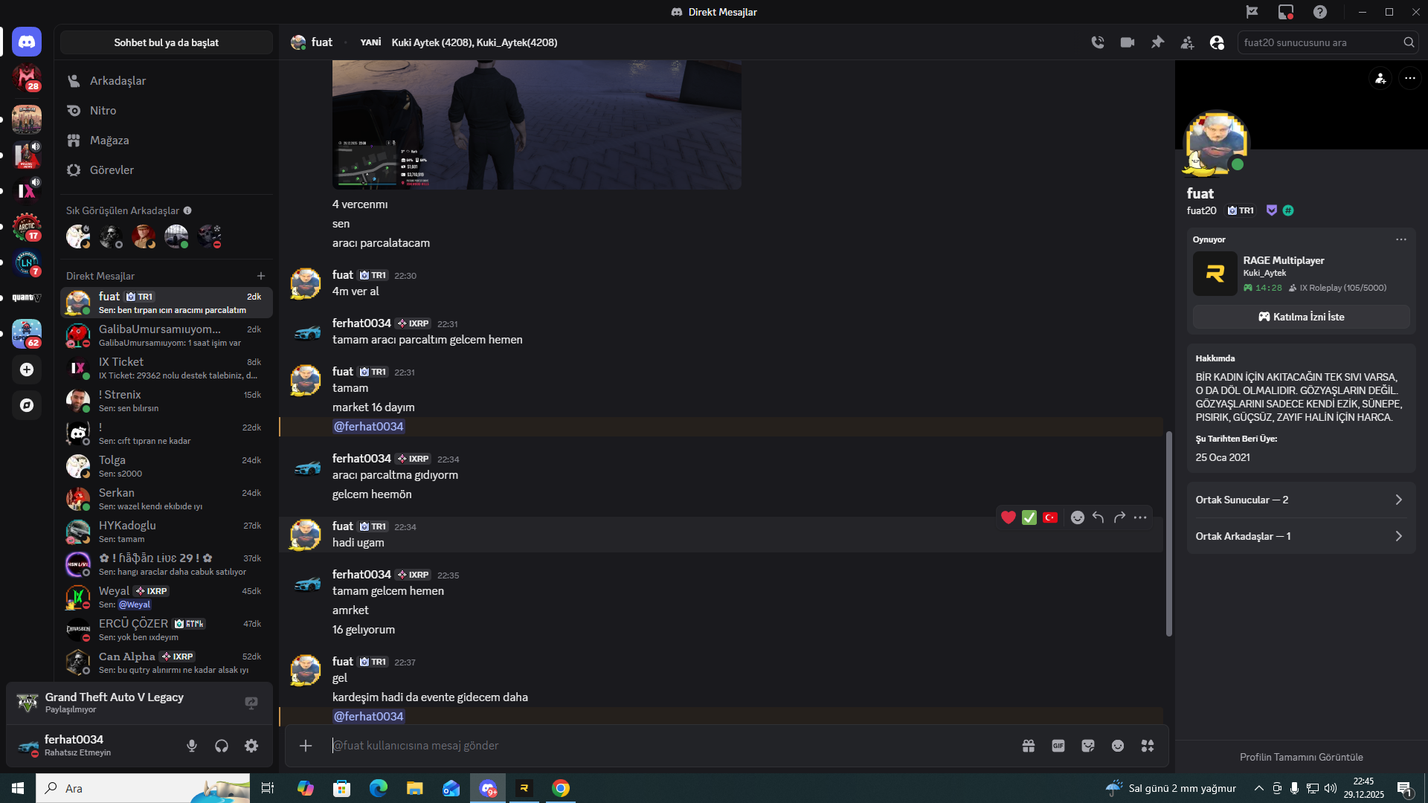
Task: View the game screenshot image in chat
Action: pos(537,125)
